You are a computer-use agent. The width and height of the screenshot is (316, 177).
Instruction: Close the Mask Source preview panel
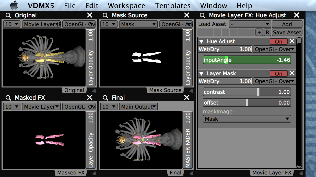pyautogui.click(x=187, y=15)
